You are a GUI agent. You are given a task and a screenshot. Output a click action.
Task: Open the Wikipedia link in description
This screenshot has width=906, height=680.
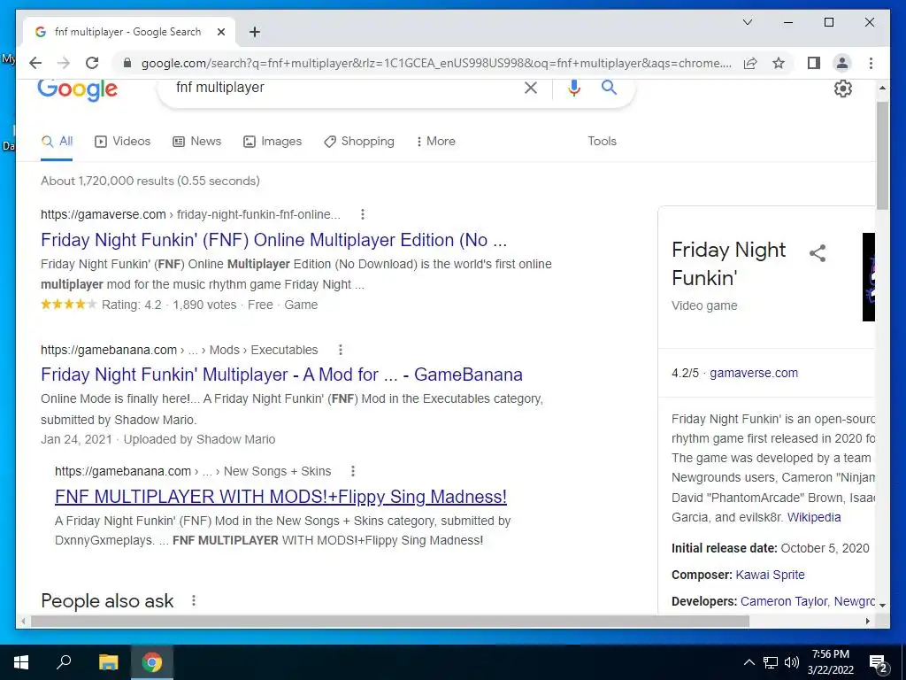click(814, 517)
